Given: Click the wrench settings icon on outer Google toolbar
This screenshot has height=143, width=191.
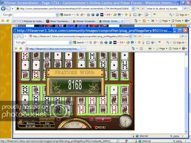Looking at the screenshot, I should click(171, 15).
